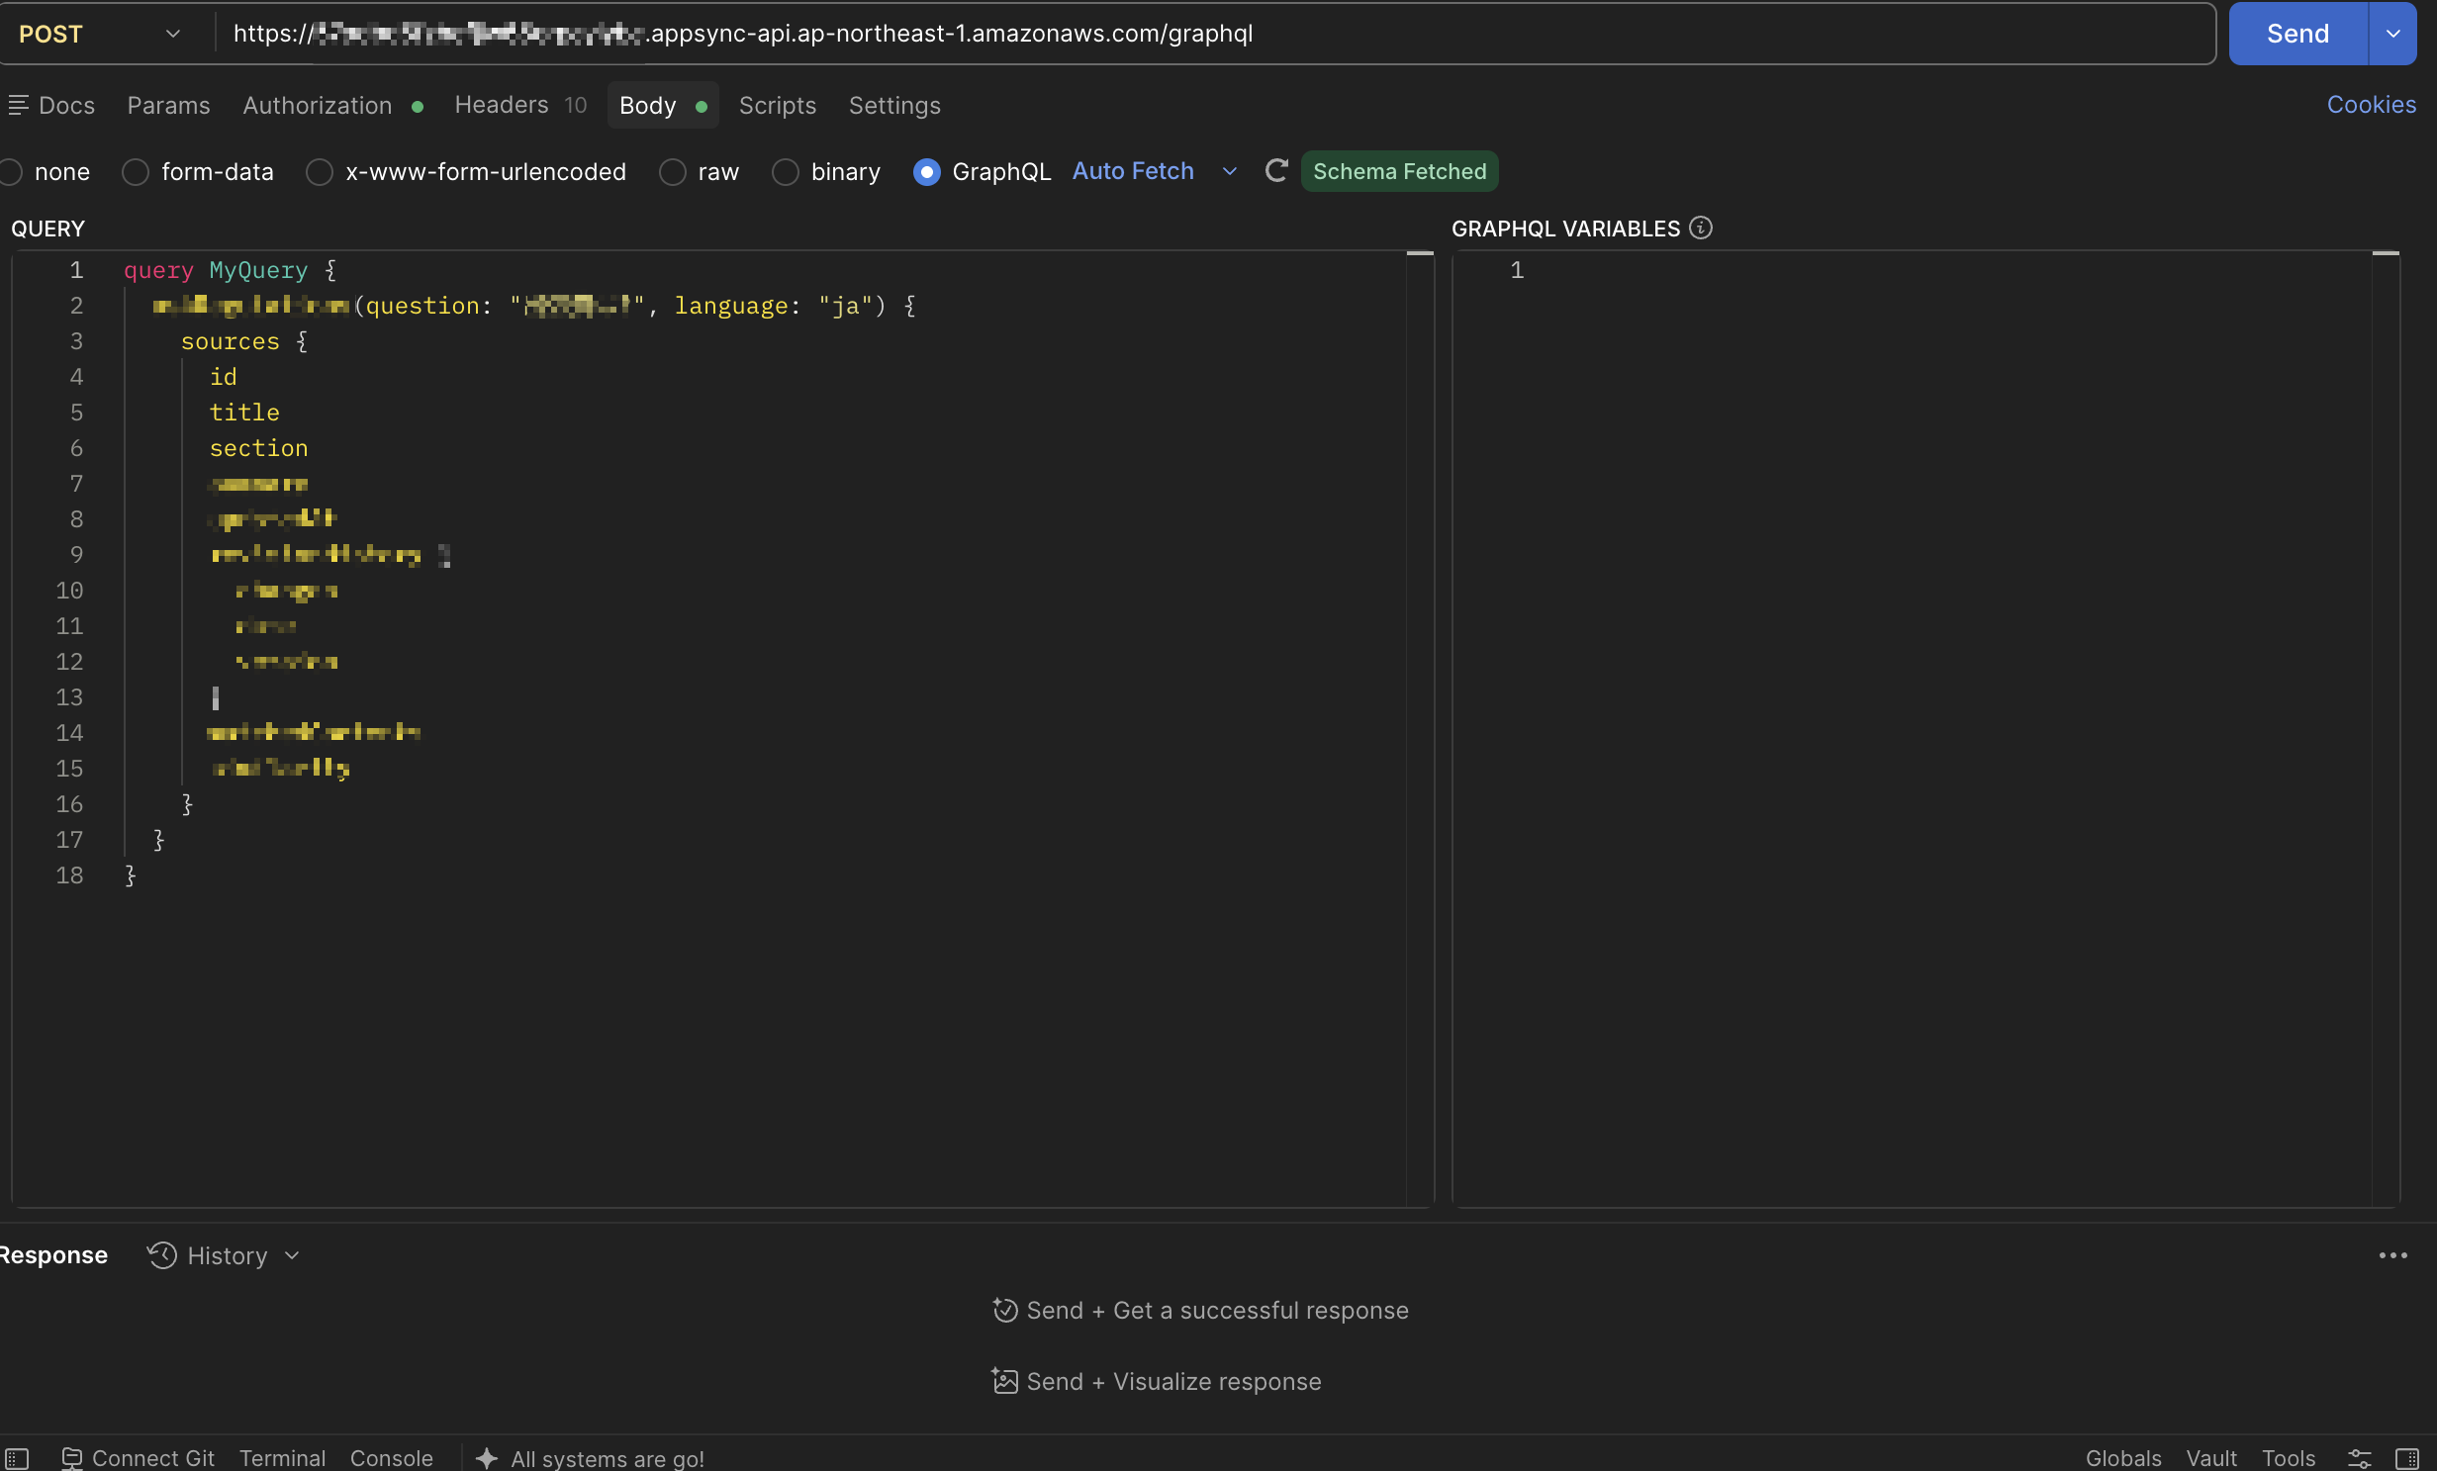Click the GraphQL Variables info icon
2437x1471 pixels.
pyautogui.click(x=1701, y=229)
